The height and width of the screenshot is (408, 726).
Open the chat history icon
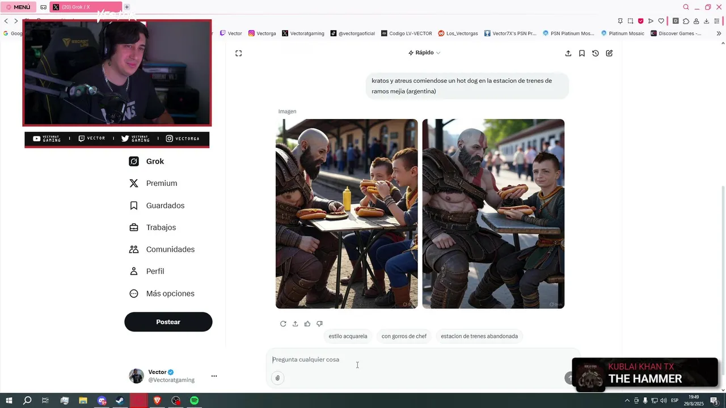596,53
